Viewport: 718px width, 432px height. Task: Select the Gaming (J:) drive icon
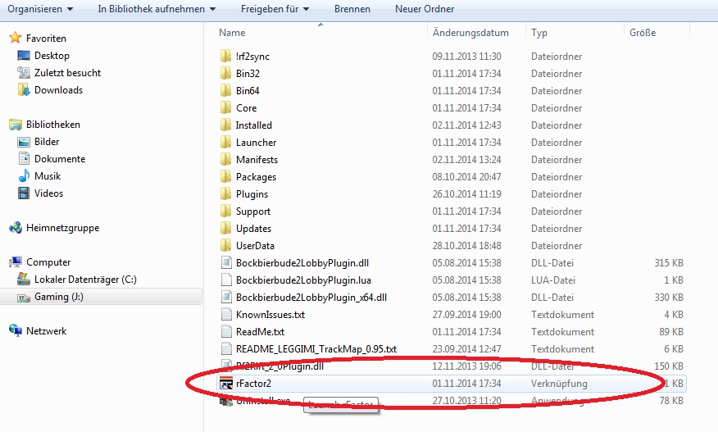pyautogui.click(x=23, y=297)
